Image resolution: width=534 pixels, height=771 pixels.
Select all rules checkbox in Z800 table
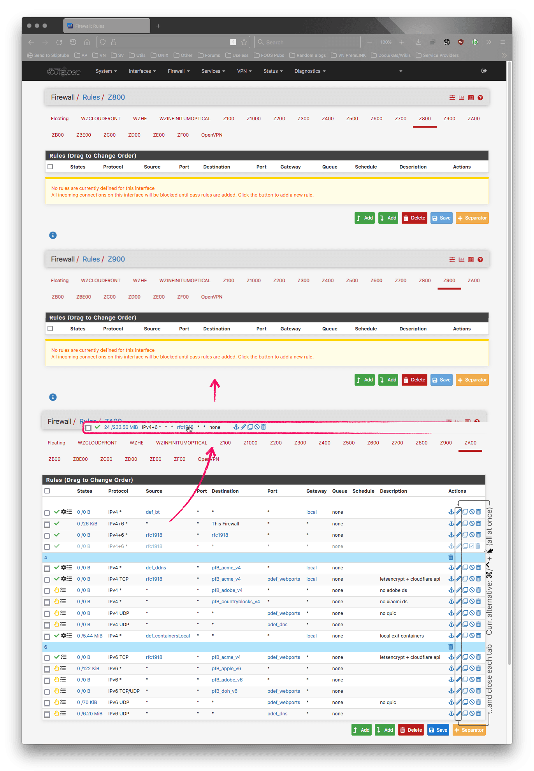50,167
